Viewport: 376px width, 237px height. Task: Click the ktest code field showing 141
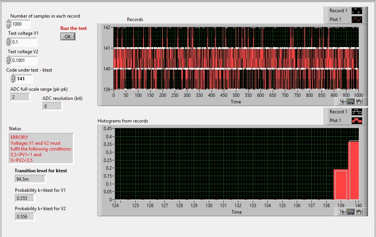[24, 79]
